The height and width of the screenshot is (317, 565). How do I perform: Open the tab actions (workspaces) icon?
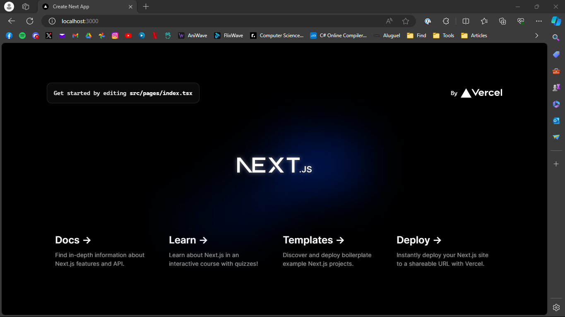pos(26,7)
